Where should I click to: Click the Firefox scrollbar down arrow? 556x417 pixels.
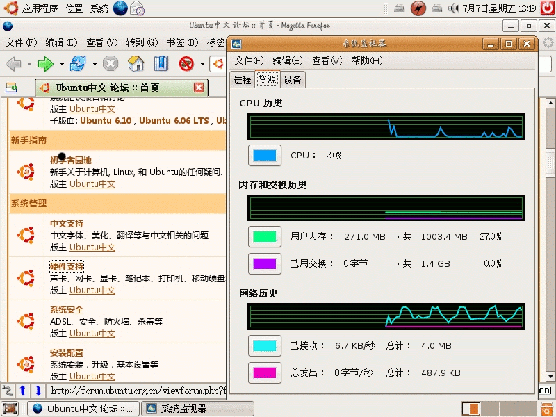tap(550, 376)
